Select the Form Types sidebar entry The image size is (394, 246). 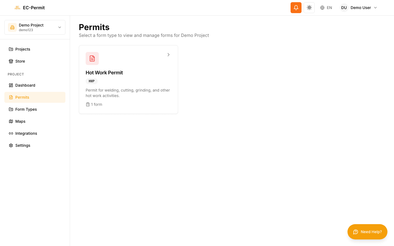coord(26,109)
